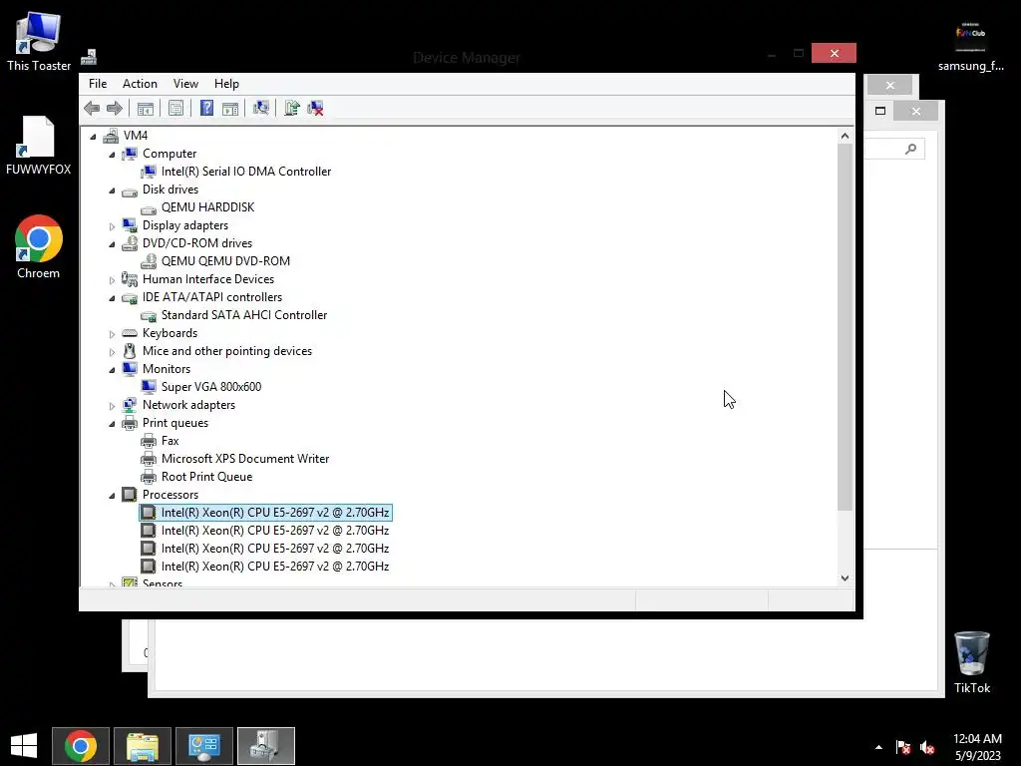Collapse IDE ATA/ATAPI controllers category
The height and width of the screenshot is (766, 1021).
112,297
